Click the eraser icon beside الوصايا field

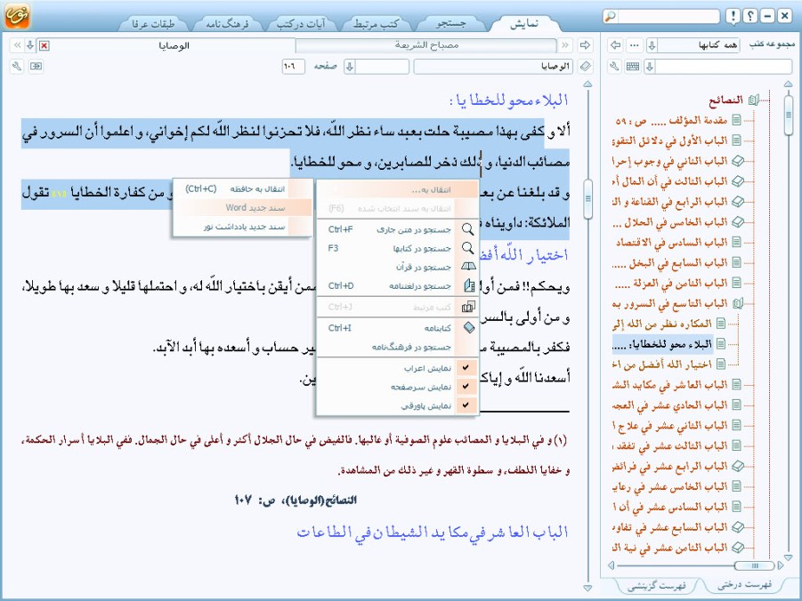(585, 66)
